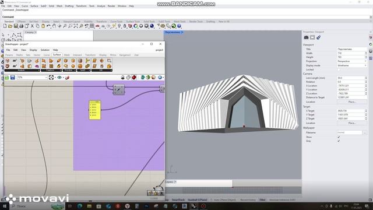The height and width of the screenshot is (210, 373).
Task: Toggle Gumball in the Rhino status bar
Action: click(198, 199)
